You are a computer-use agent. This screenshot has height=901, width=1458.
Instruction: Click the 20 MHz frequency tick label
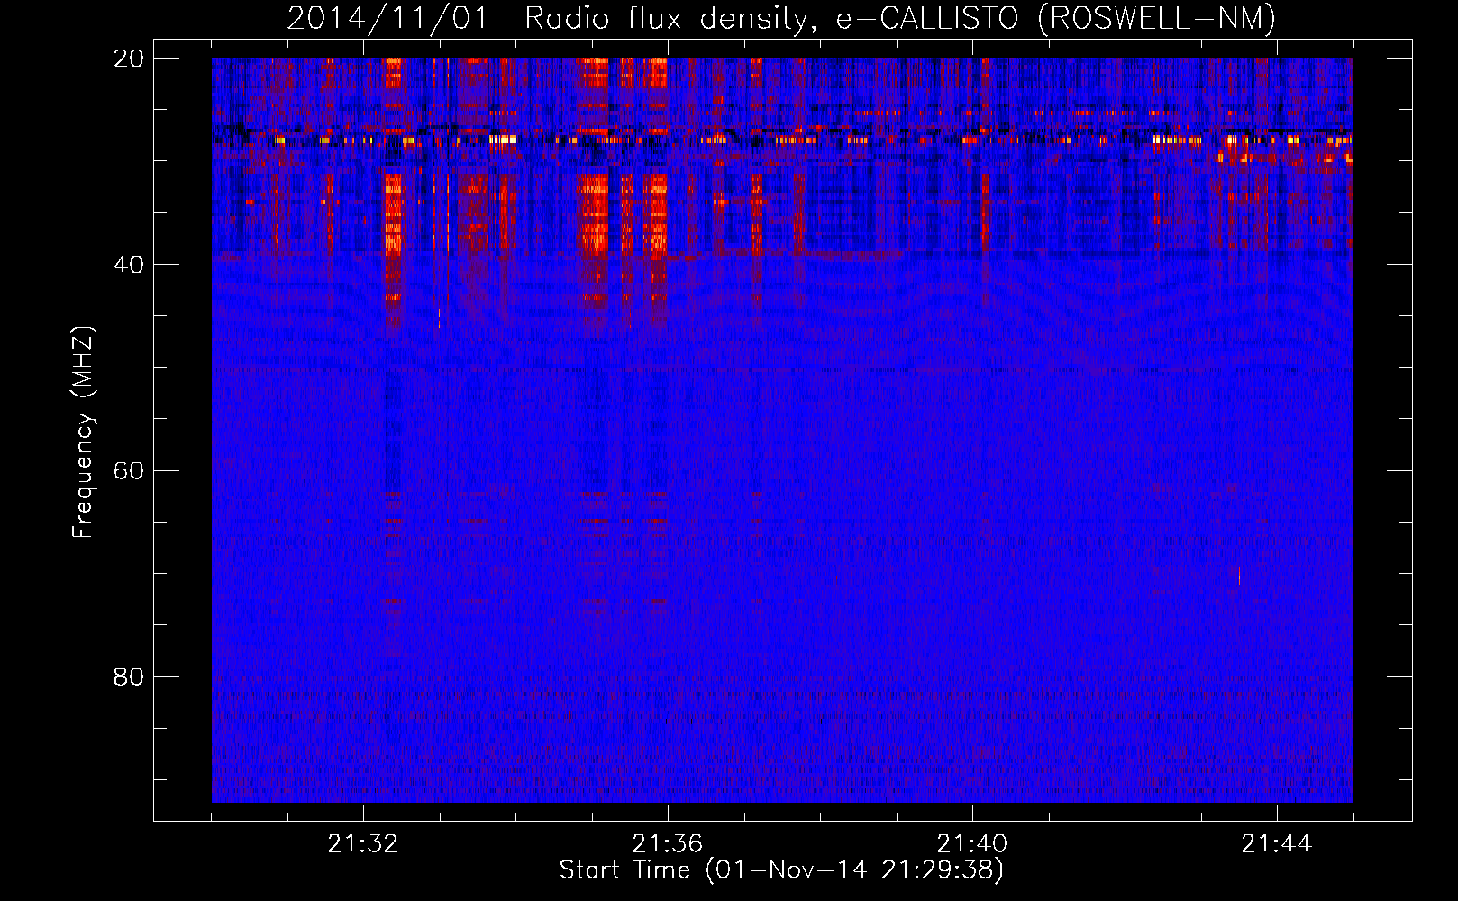pos(129,59)
